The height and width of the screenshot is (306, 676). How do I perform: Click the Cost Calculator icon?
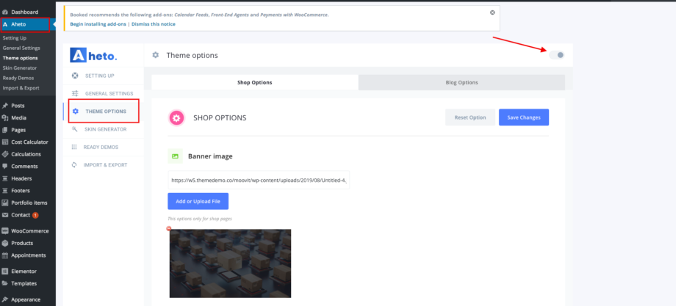[5, 142]
